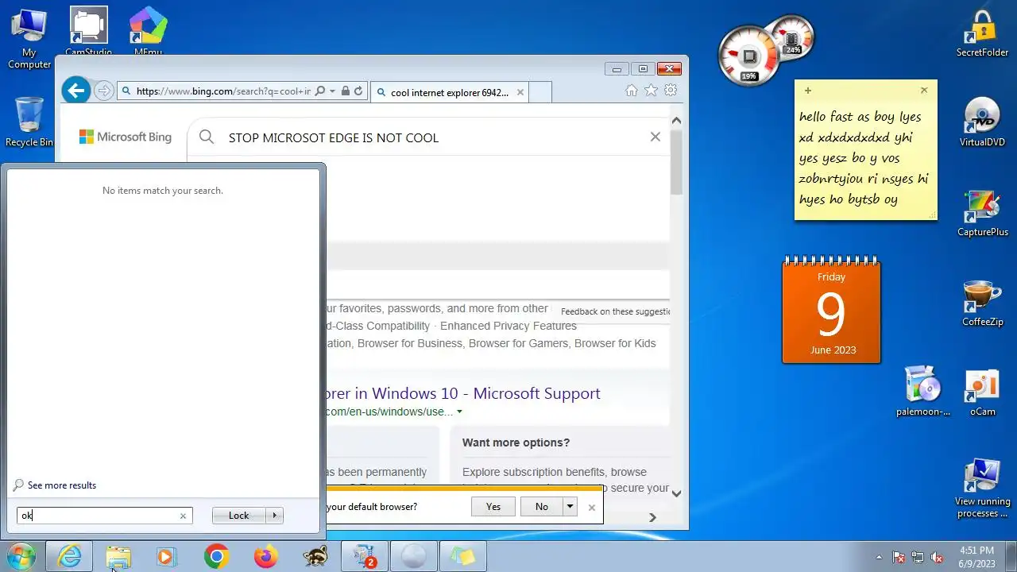Viewport: 1017px width, 572px height.
Task: Launch Google Chrome from the taskbar
Action: tap(216, 557)
